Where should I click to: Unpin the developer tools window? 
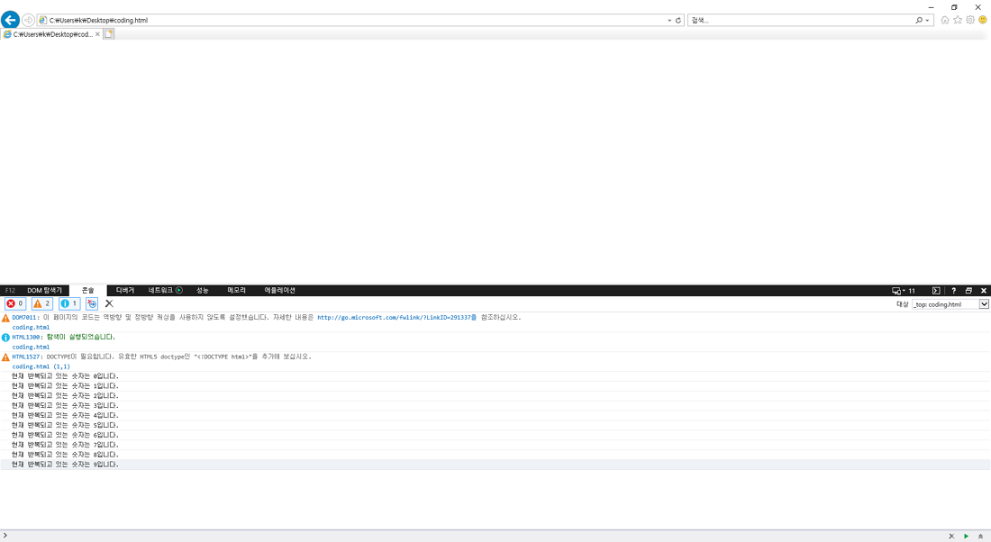968,291
